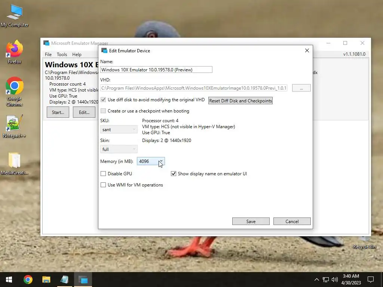Viewport: 383px width, 287px height.
Task: Click Microsoft Emulator Manager window title icon
Action: pos(46,43)
